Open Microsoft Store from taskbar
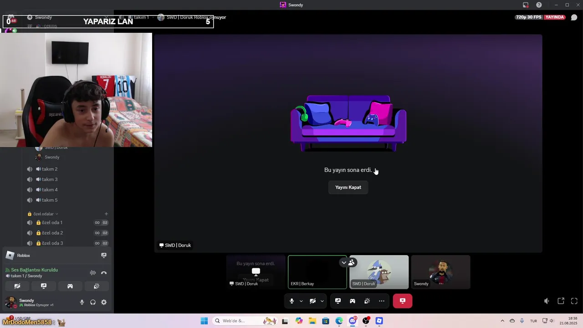Image resolution: width=583 pixels, height=328 pixels. (326, 321)
